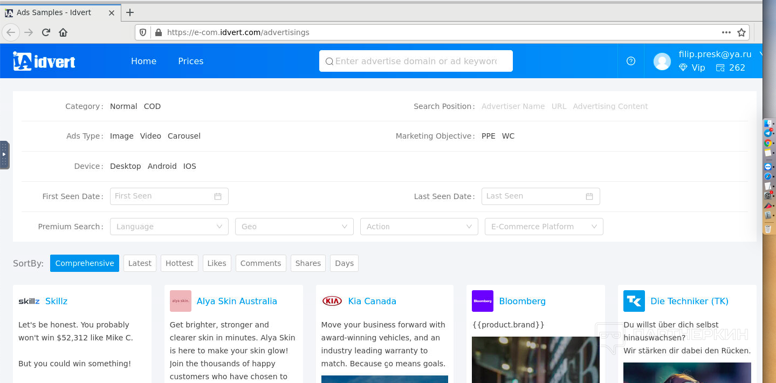Viewport: 776px width, 383px height.
Task: Sort ads by Likes
Action: point(217,263)
